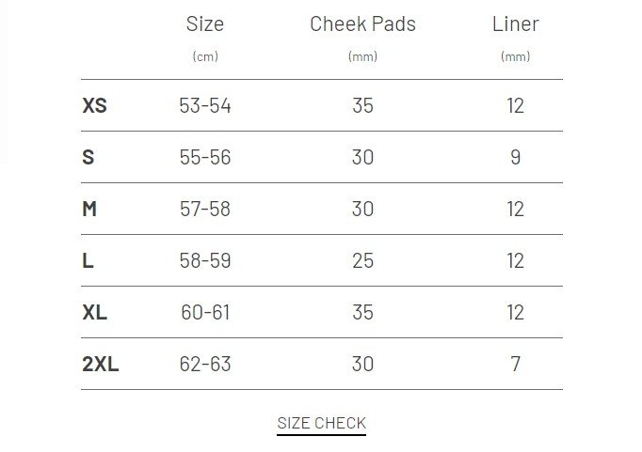Click the Cheek Pads column header
Screen dimensions: 642x452
click(x=362, y=24)
